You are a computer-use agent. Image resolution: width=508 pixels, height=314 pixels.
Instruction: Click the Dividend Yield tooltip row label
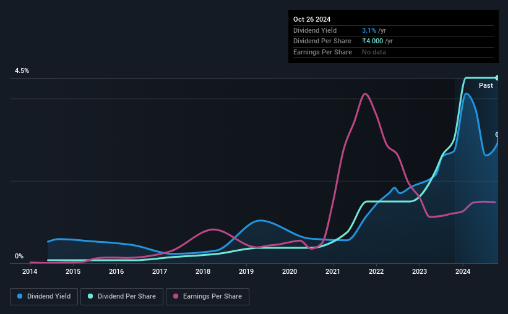pos(315,30)
